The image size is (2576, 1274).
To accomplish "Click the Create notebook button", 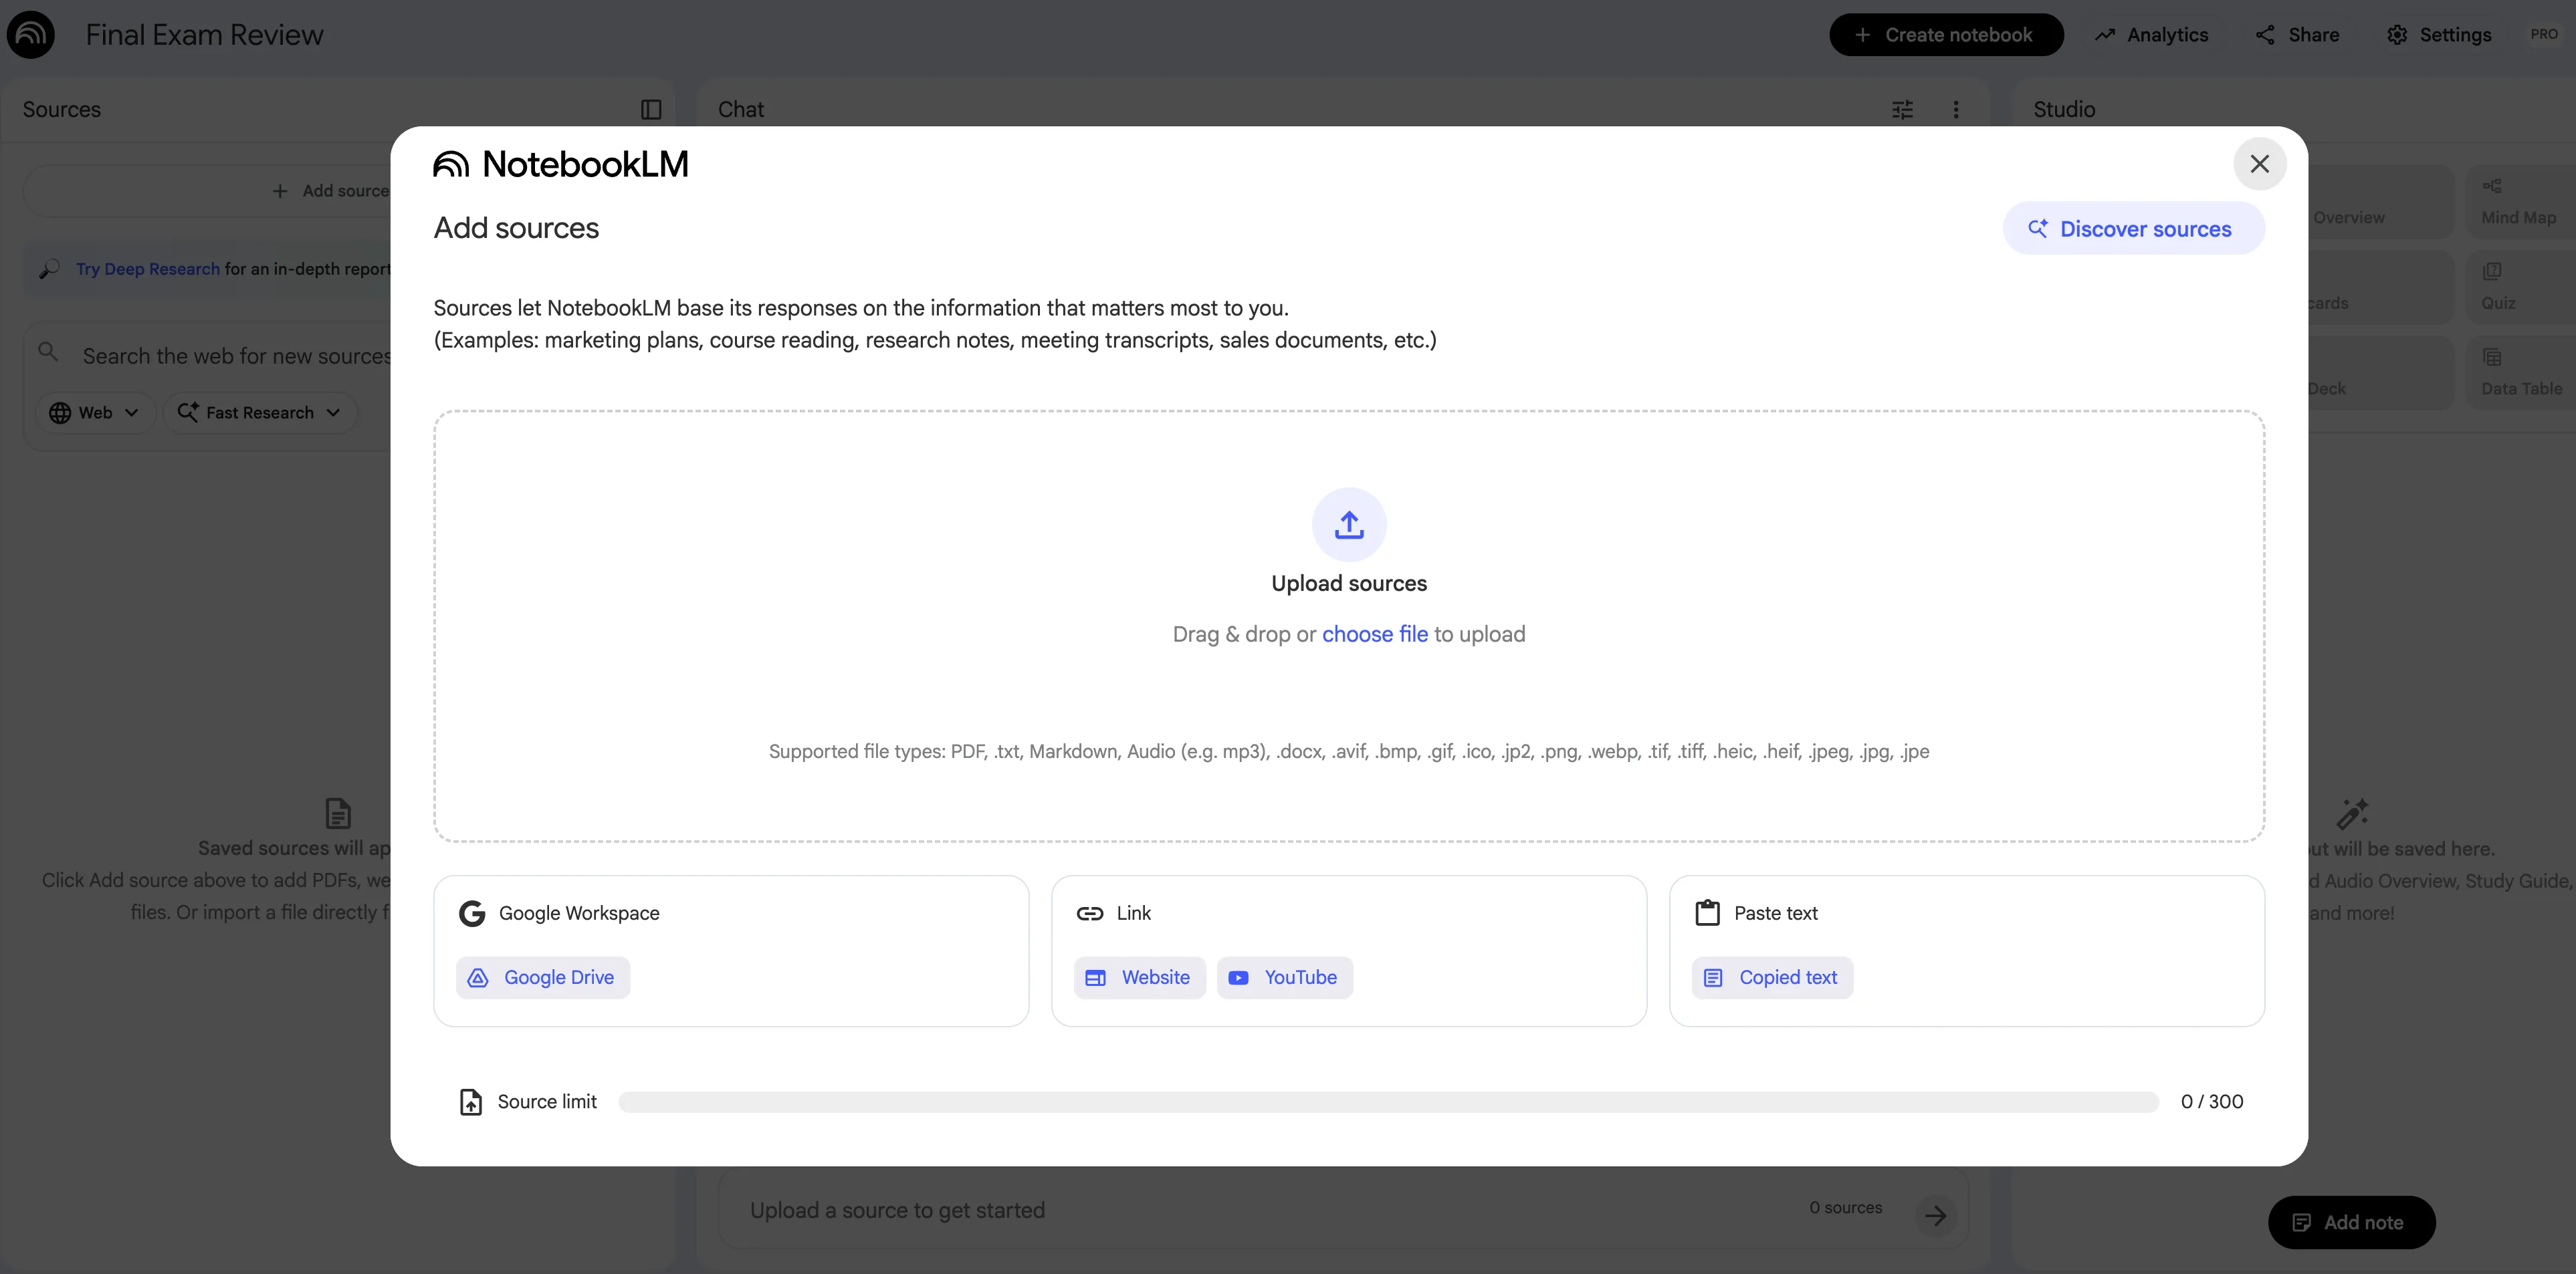I will click(1945, 35).
